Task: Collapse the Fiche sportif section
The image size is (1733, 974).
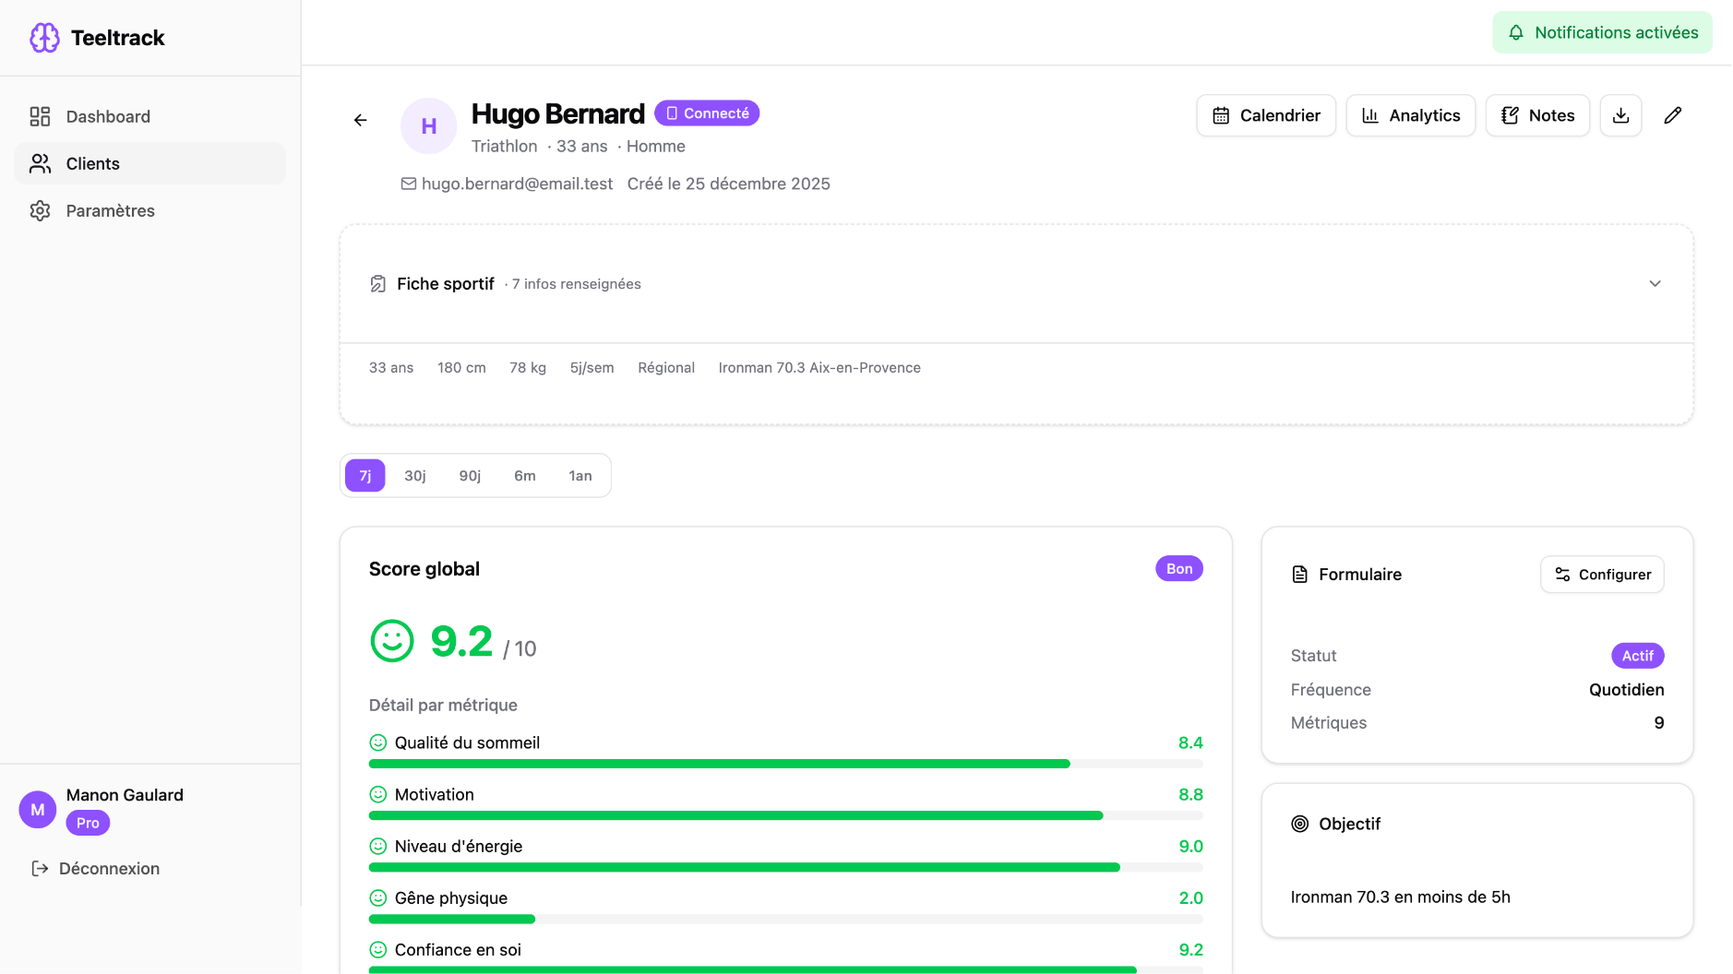Action: point(1655,284)
